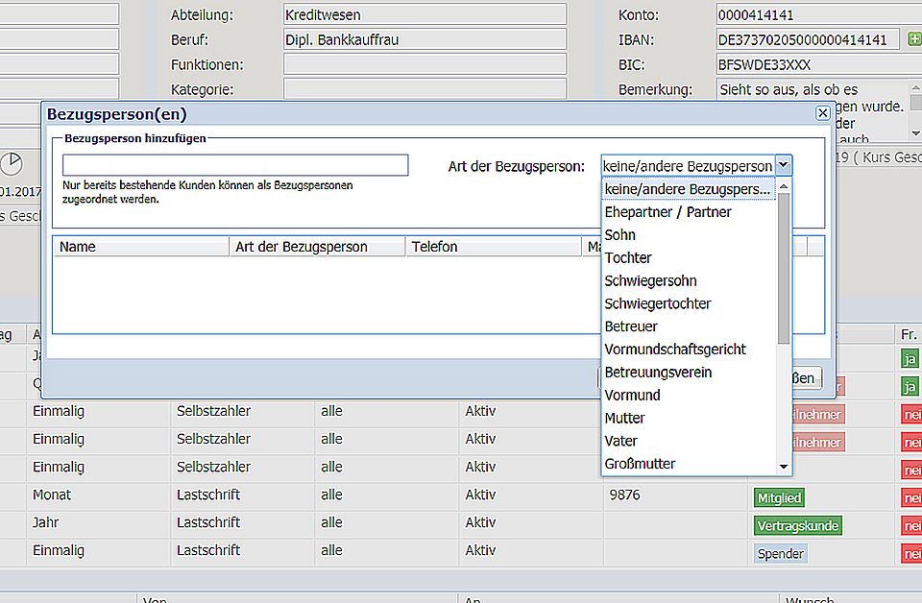This screenshot has height=603, width=922.
Task: Close the Bezugsperson(en) dialog with X
Action: pyautogui.click(x=822, y=113)
